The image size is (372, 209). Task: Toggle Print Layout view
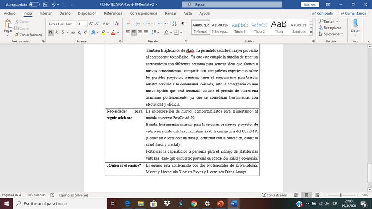[x=306, y=195]
